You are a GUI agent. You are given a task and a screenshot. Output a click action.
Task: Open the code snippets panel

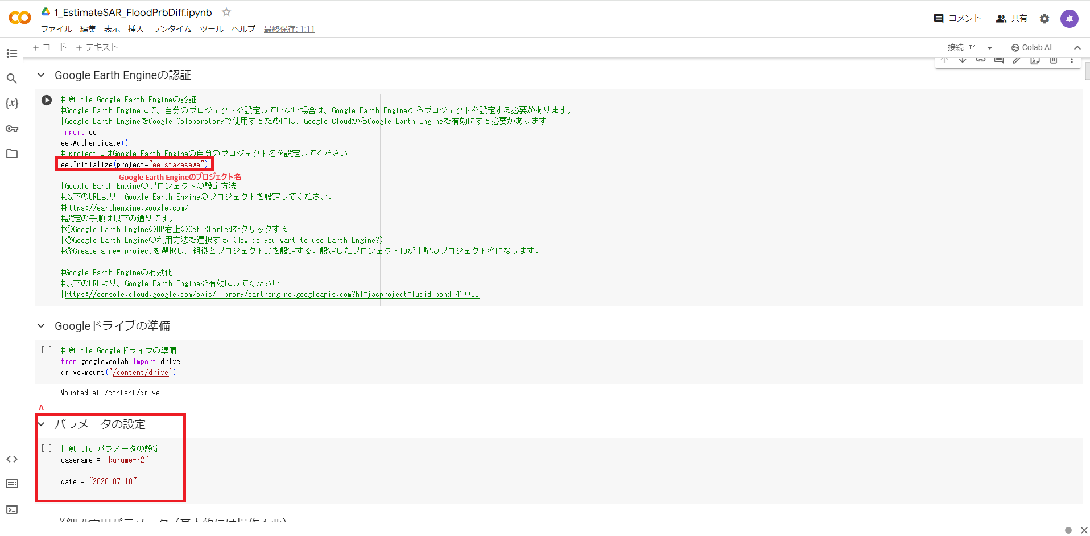[12, 459]
